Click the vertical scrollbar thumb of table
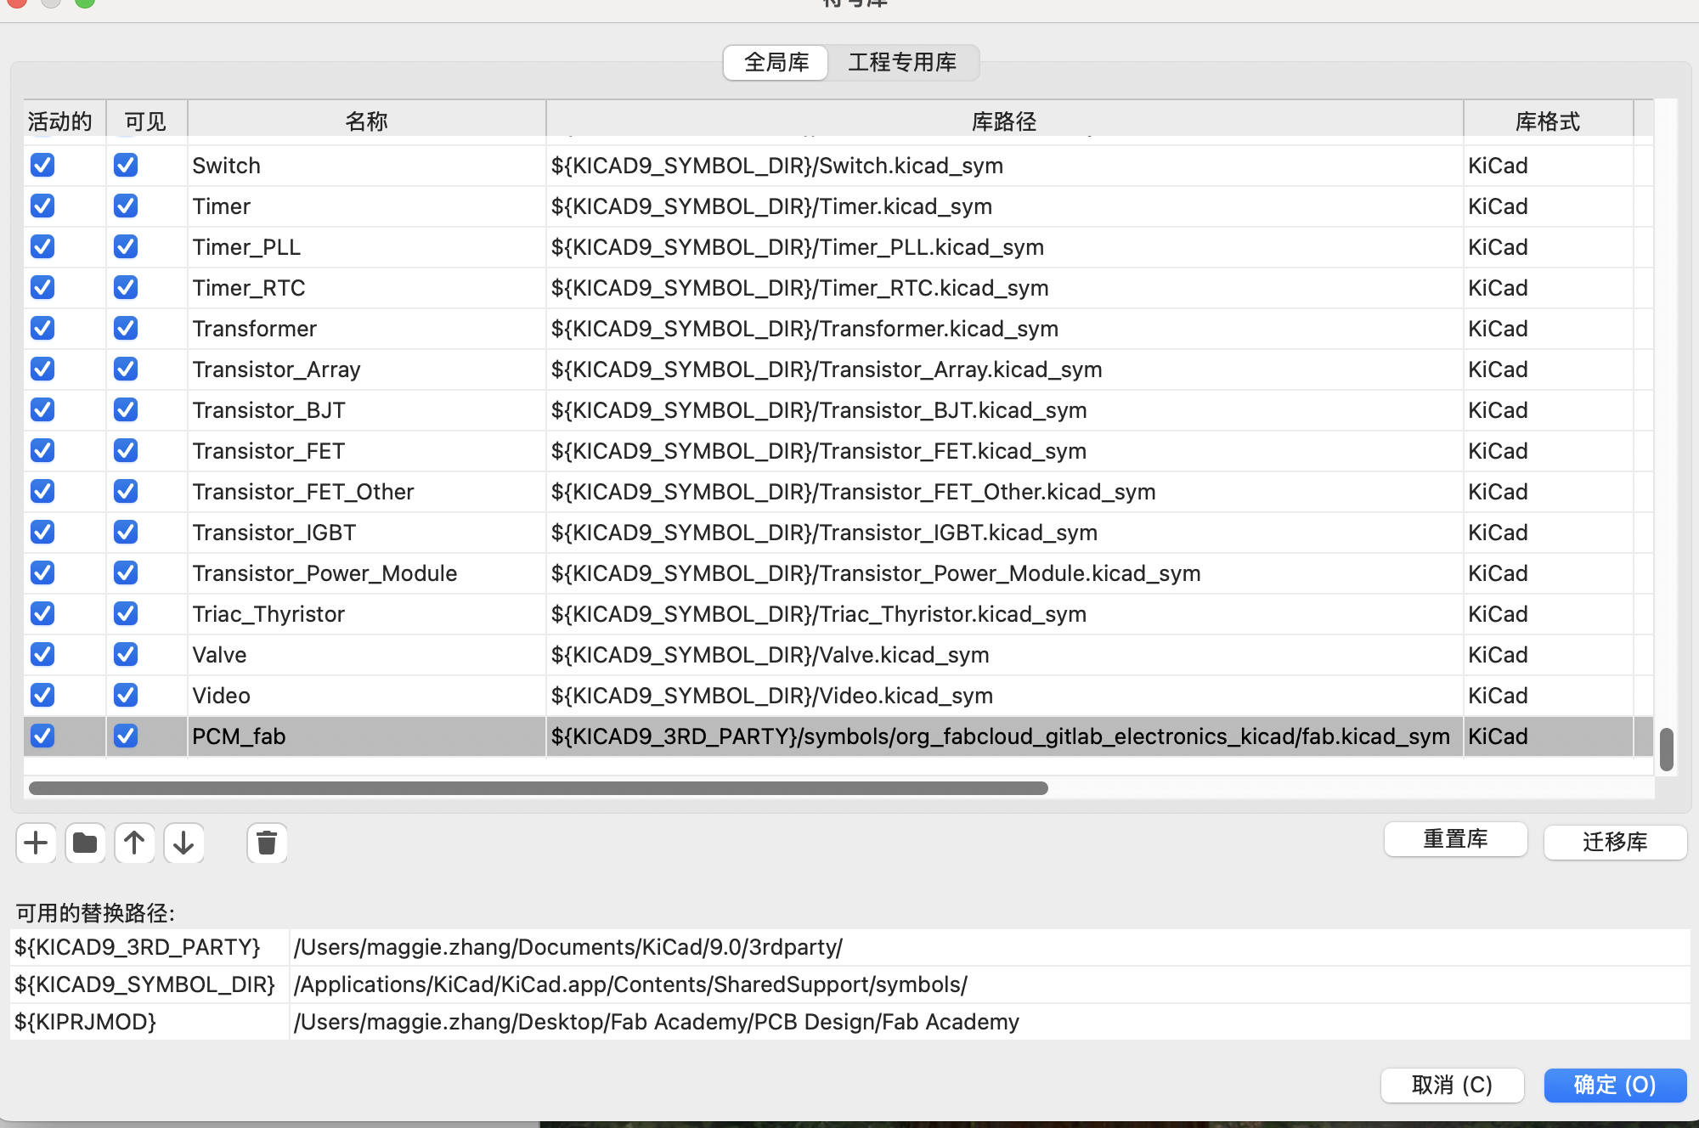This screenshot has width=1699, height=1128. point(1666,749)
